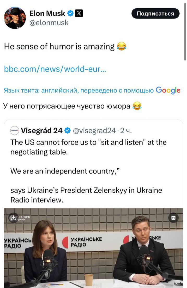Open the bbc.com/news link
This screenshot has width=187, height=288.
(55, 69)
